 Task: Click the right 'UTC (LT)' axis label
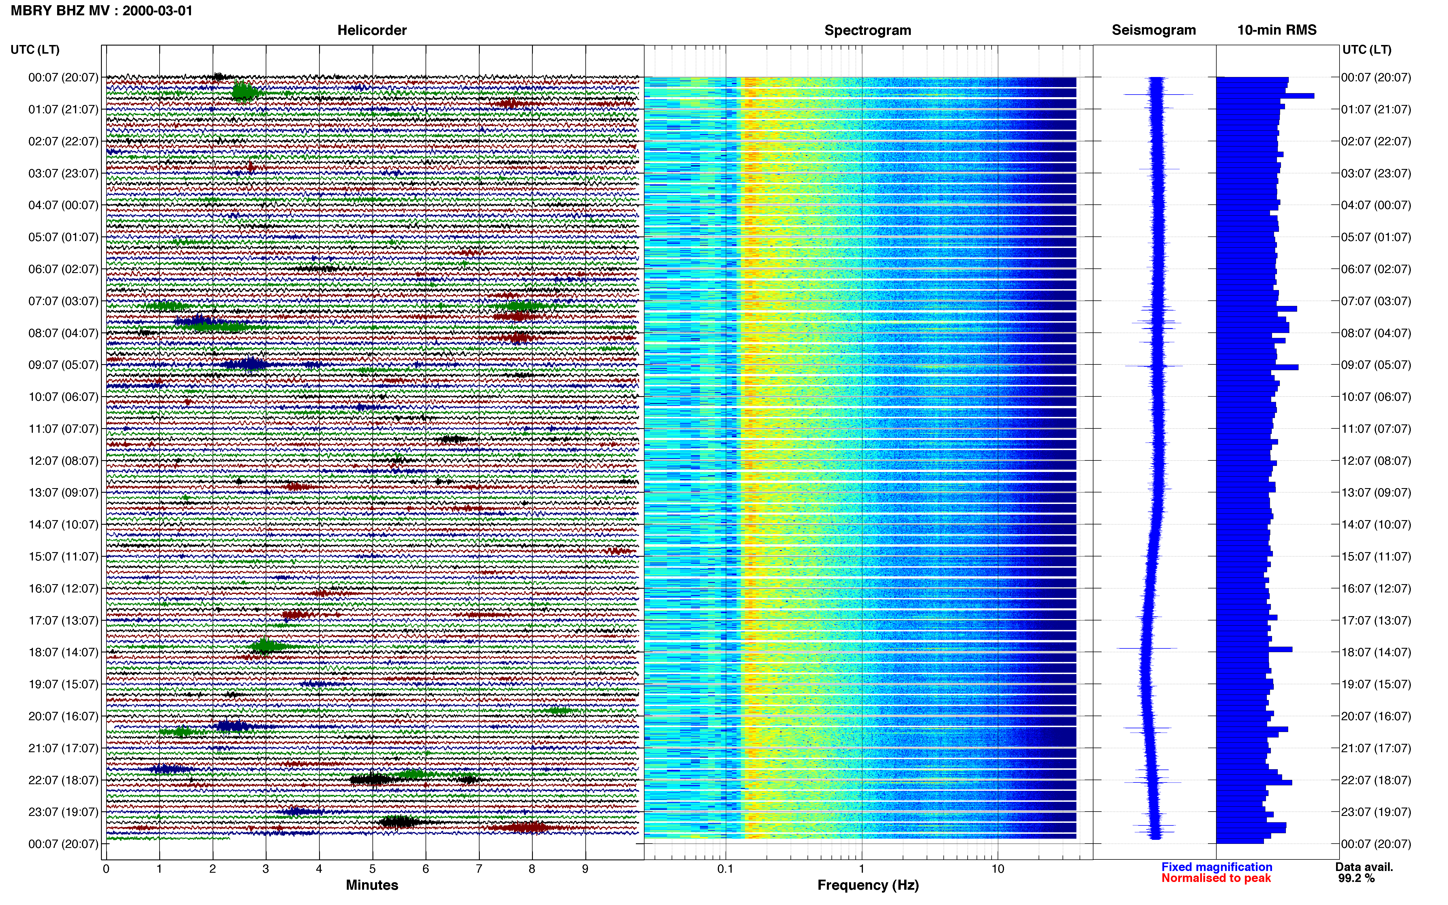click(x=1367, y=50)
